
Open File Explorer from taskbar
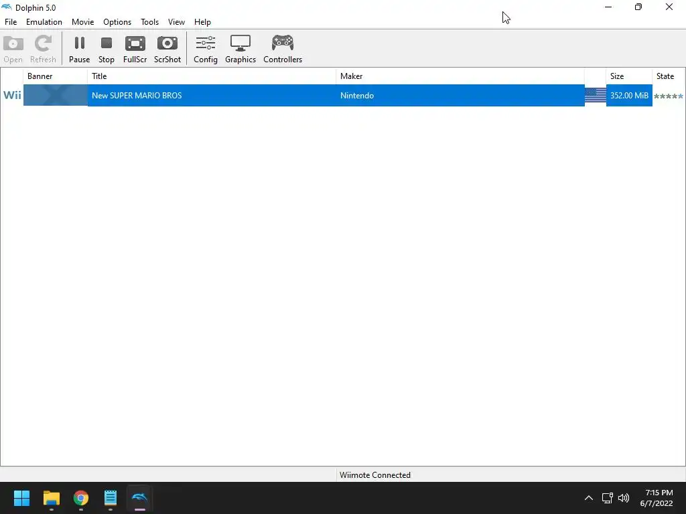click(51, 498)
